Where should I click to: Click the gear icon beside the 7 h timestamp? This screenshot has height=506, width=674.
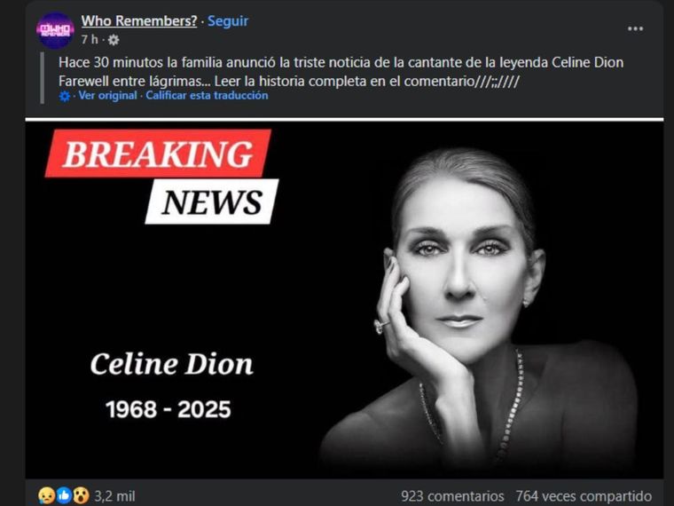point(114,40)
